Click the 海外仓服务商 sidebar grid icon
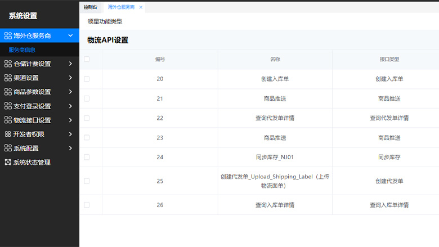The width and height of the screenshot is (439, 247). [x=8, y=35]
